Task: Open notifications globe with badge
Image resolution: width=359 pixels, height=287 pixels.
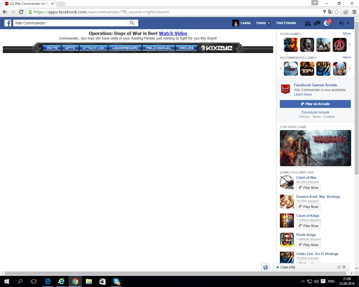Action: pyautogui.click(x=327, y=23)
